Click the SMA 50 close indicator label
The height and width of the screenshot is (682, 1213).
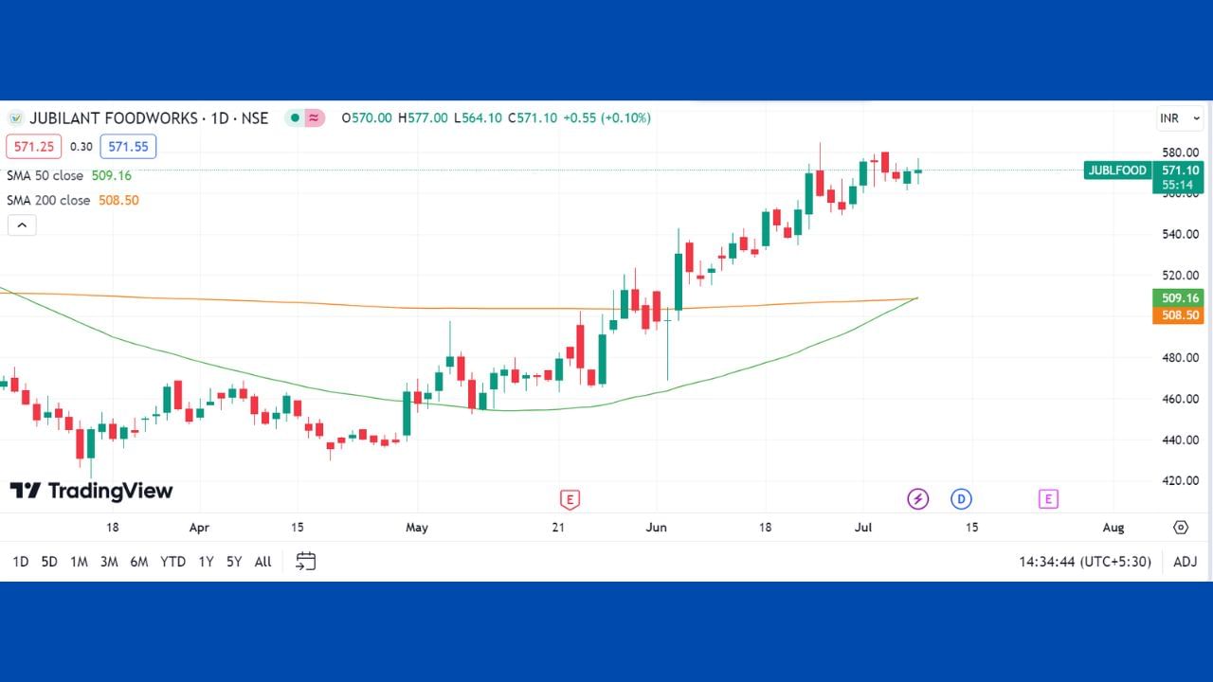[45, 176]
